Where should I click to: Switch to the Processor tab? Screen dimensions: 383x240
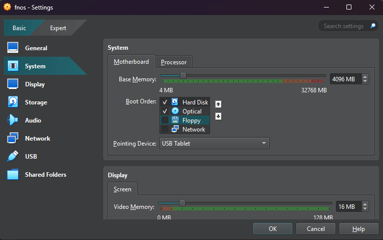pyautogui.click(x=173, y=62)
